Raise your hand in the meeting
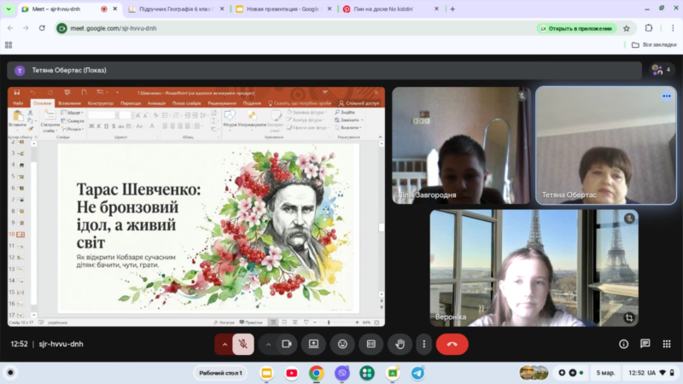This screenshot has width=683, height=384. pyautogui.click(x=399, y=344)
